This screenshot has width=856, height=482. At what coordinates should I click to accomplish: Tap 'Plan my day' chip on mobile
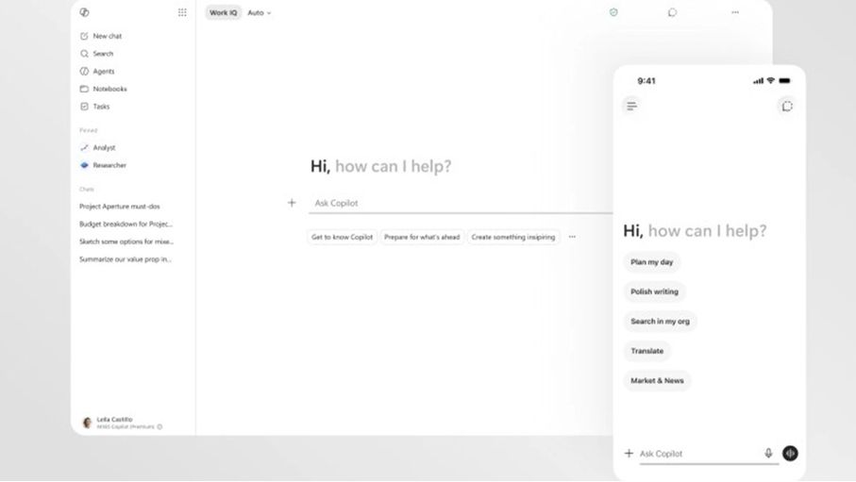point(652,262)
